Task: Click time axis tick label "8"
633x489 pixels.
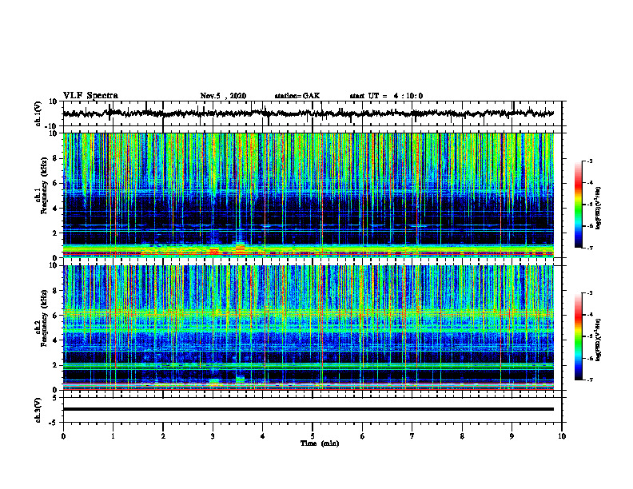Action: (x=462, y=436)
